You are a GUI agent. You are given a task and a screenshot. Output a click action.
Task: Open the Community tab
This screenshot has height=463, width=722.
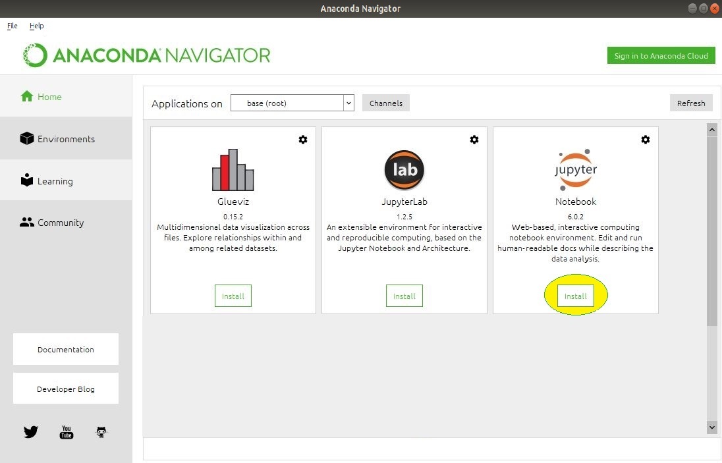(x=66, y=223)
